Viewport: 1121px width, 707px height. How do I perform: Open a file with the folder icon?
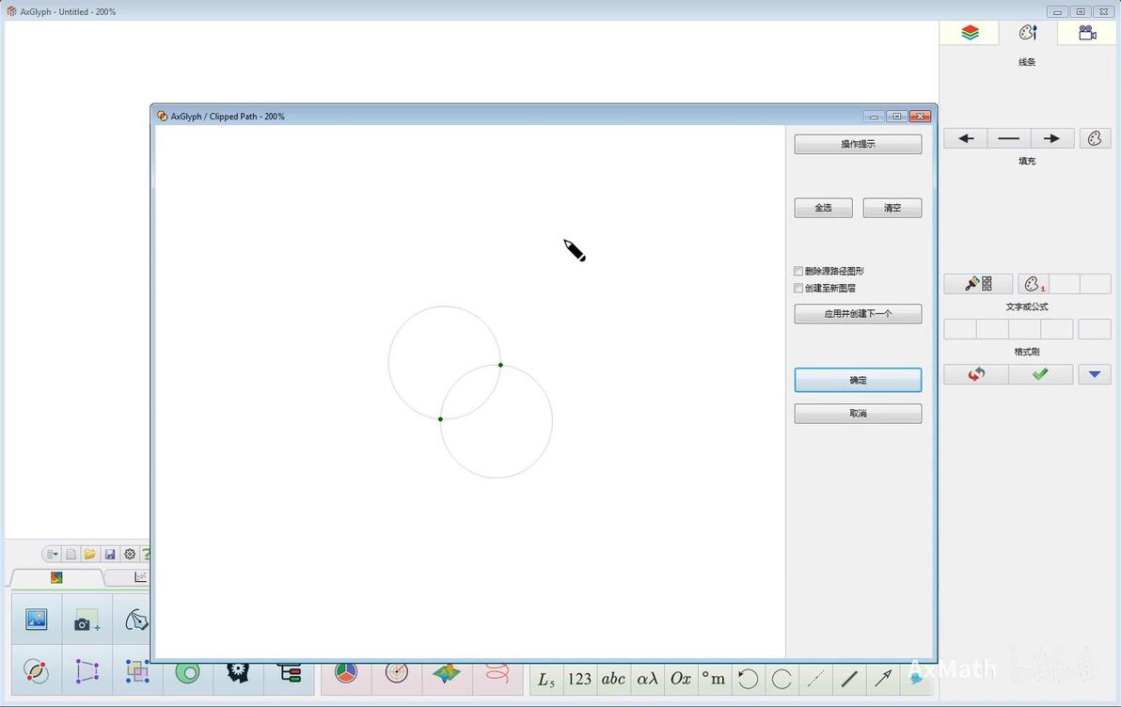click(90, 554)
